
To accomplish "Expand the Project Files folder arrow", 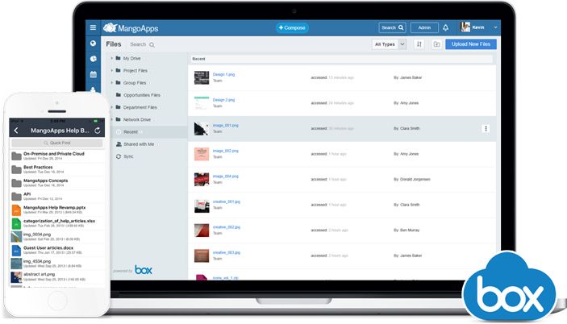I will (112, 70).
